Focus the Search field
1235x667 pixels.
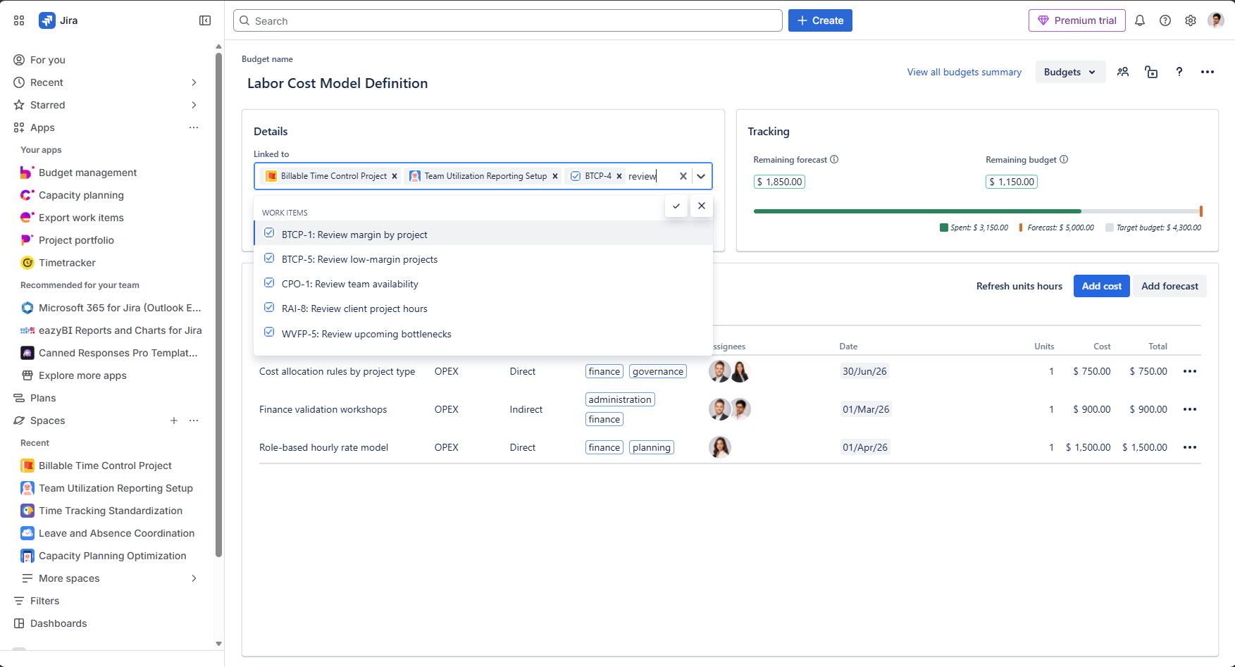pos(508,20)
